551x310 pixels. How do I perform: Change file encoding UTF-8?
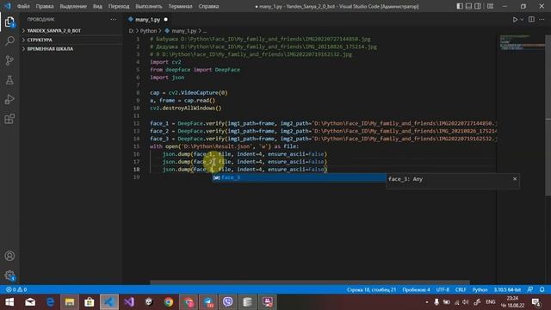[x=443, y=289]
